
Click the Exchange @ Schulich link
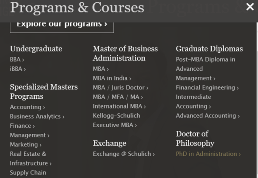pyautogui.click(x=124, y=154)
